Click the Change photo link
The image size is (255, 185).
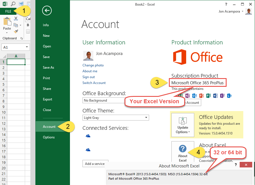pos(93,65)
